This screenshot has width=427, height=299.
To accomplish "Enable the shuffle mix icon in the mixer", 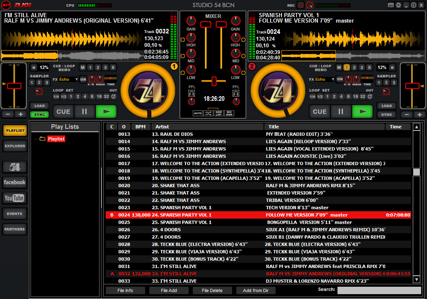I will point(209,112).
